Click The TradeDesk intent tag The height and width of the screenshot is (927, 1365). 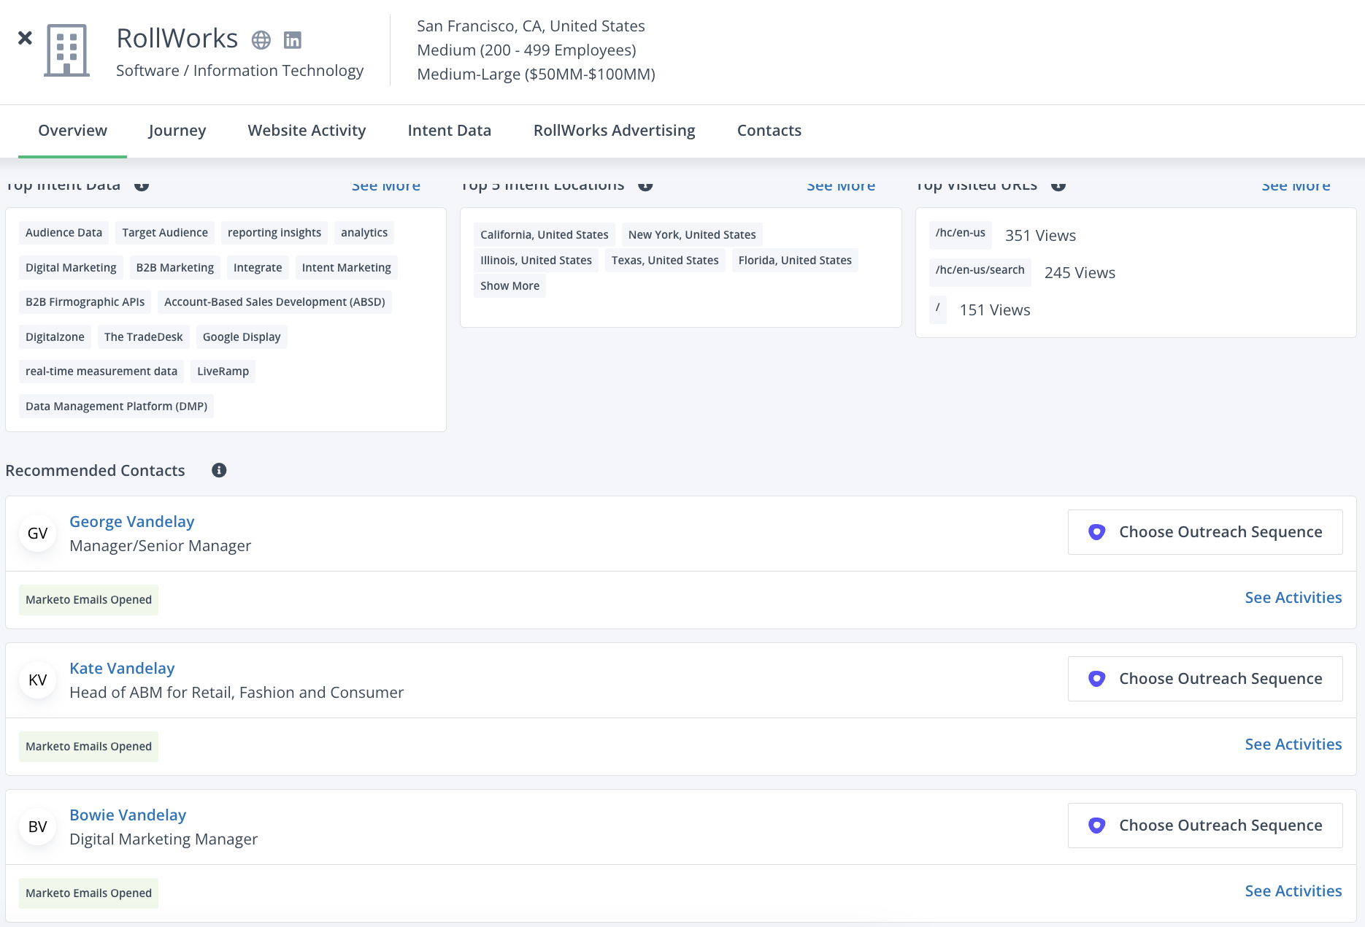144,337
